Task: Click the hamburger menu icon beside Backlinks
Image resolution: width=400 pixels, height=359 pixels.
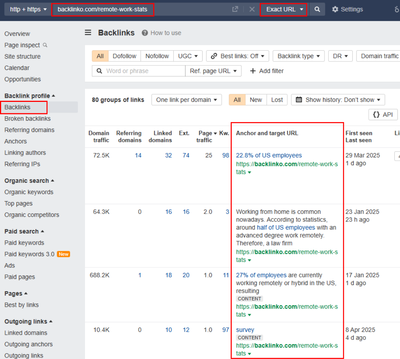Action: 88,33
